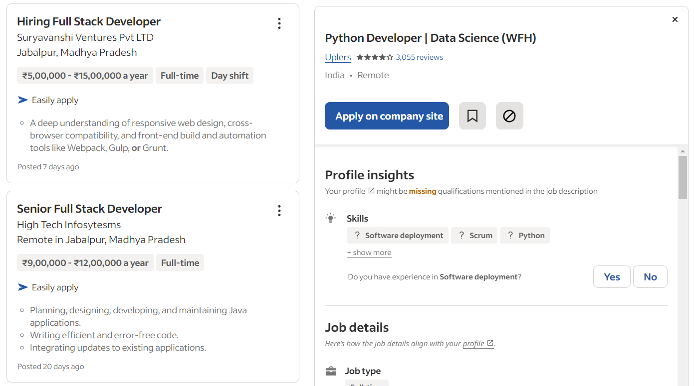Click the job details vertical scrollbar

tap(683, 177)
